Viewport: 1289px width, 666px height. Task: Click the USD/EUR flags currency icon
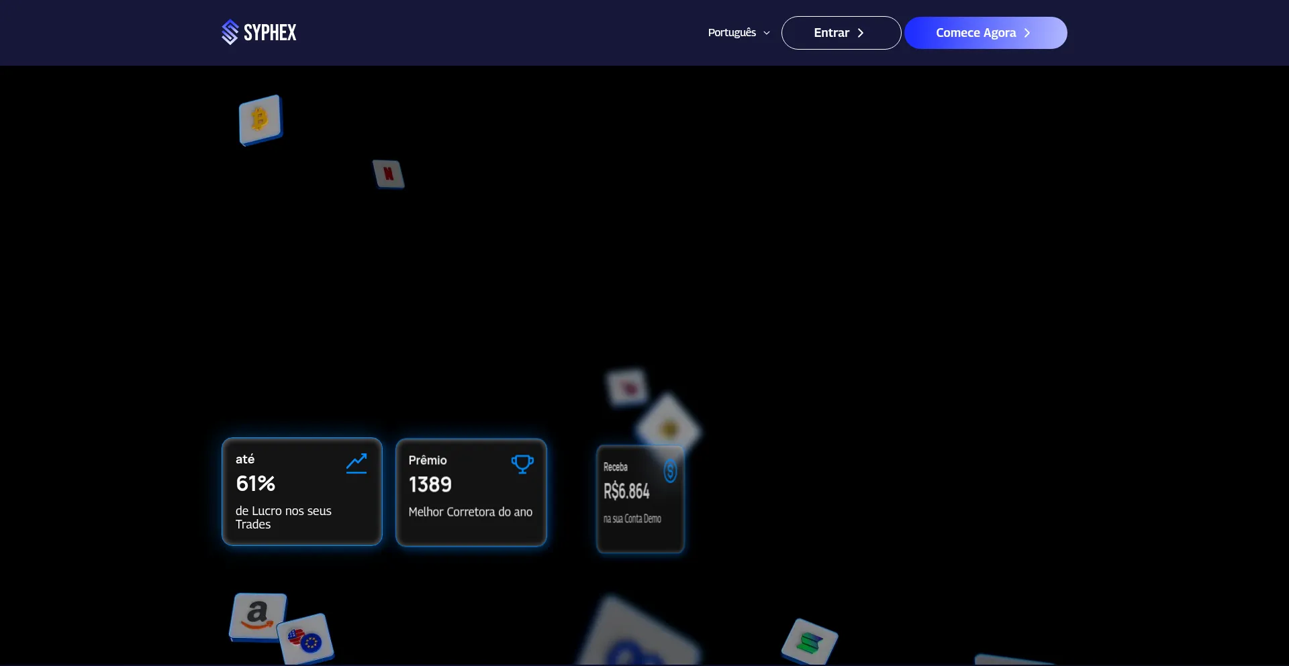coord(305,638)
